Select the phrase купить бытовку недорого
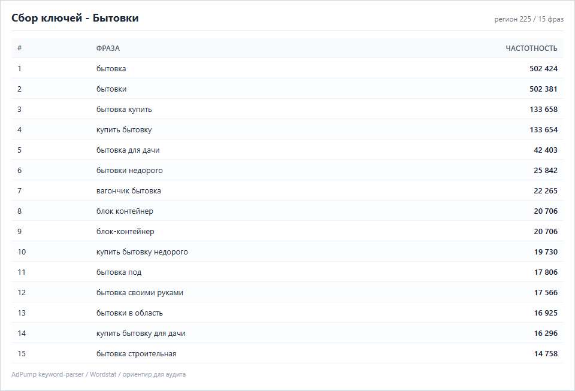This screenshot has width=575, height=391. 142,252
